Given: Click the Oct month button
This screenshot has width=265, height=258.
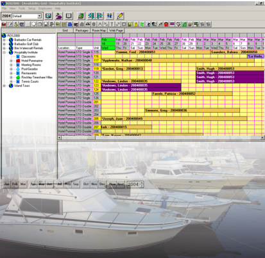Looking at the screenshot, I should (x=86, y=184).
